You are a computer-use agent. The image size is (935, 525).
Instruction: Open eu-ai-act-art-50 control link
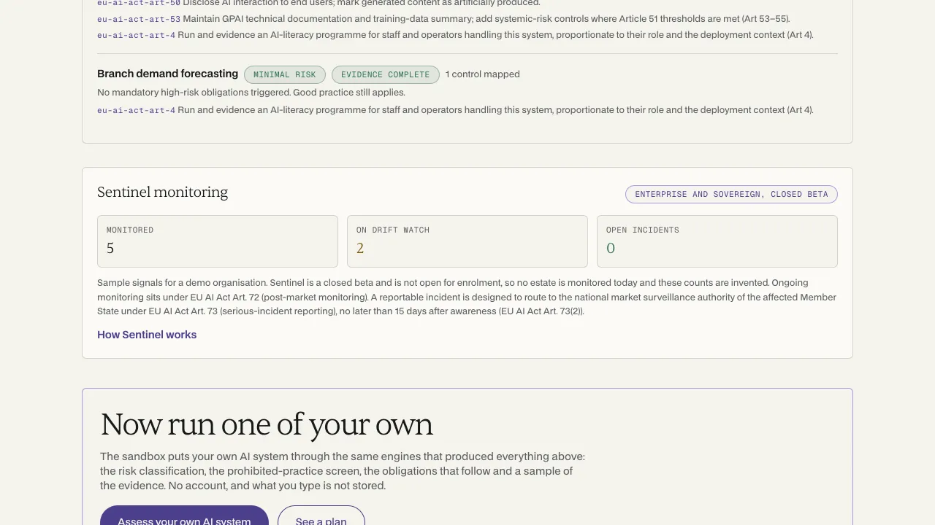[x=139, y=4]
